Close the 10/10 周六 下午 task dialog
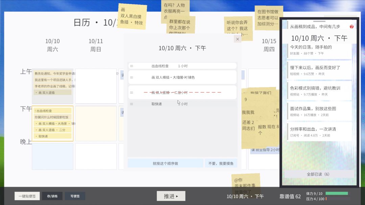The width and height of the screenshot is (365, 205). [x=238, y=39]
